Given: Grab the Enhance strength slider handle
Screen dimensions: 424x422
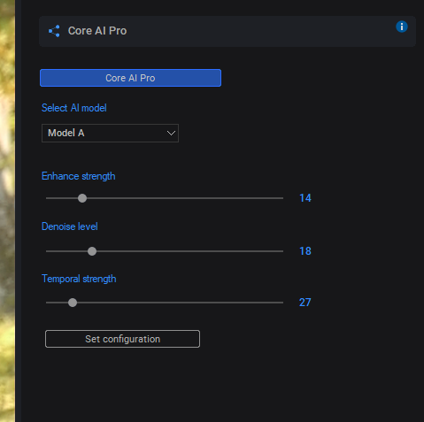Looking at the screenshot, I should [82, 198].
